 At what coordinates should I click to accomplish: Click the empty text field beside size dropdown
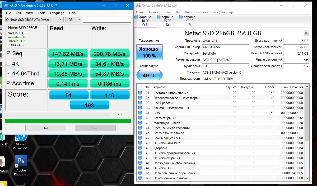coord(107,20)
